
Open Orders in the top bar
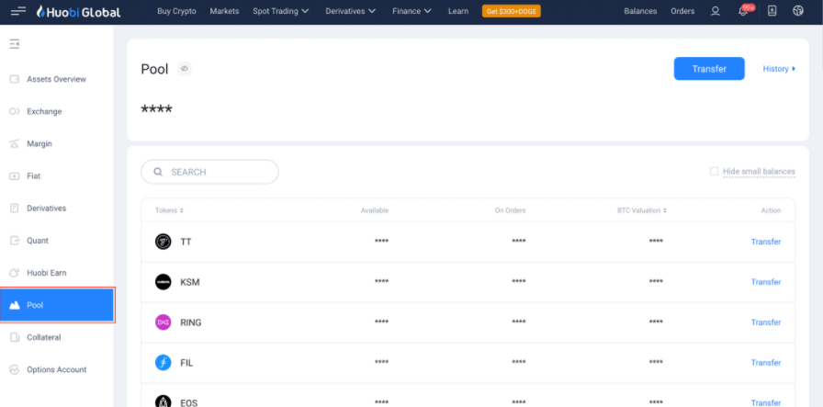pos(682,11)
